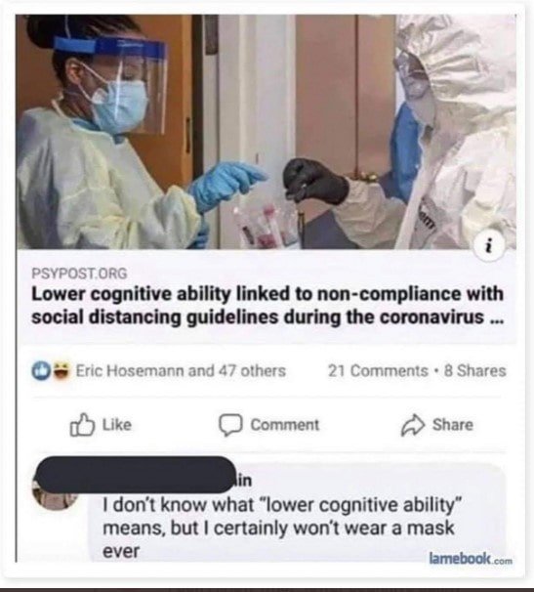Show the 21 Comments list

(378, 371)
